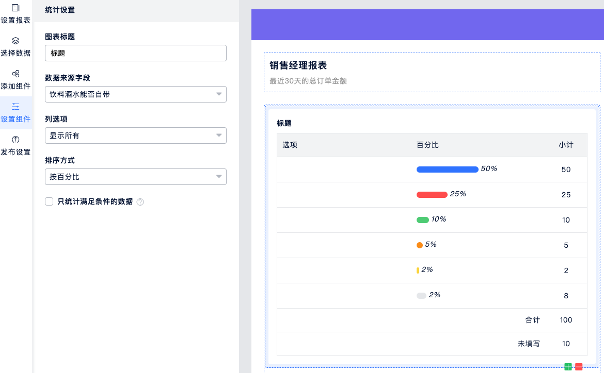The image size is (604, 373).
Task: Select the 添加组件 sidebar icon
Action: click(15, 74)
